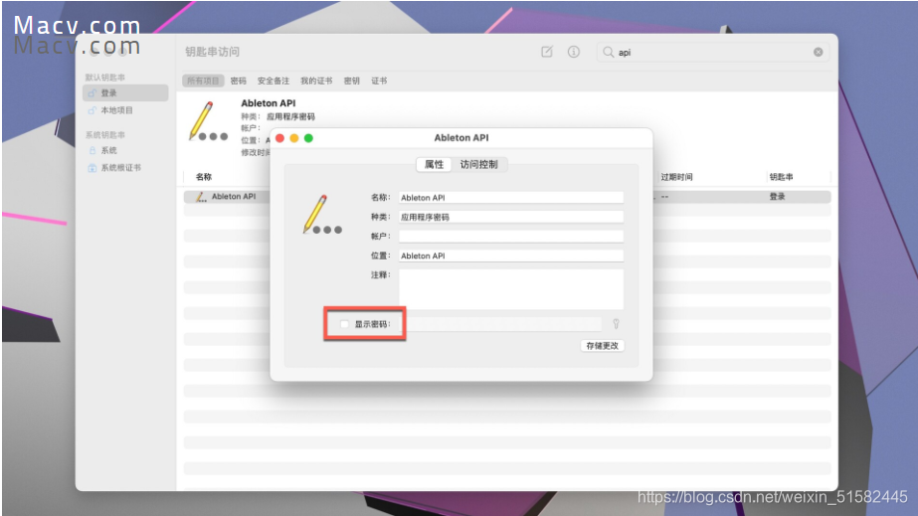Open password assistant via key icon
Screen dimensions: 918x516
click(616, 324)
